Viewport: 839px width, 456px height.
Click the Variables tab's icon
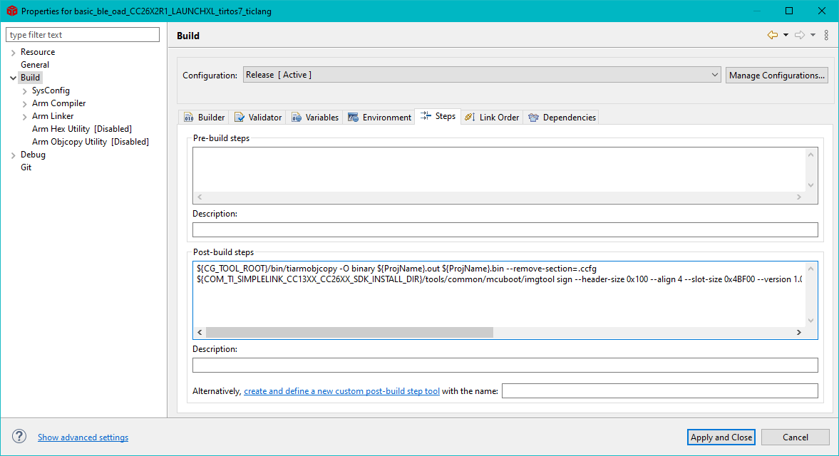click(x=296, y=116)
